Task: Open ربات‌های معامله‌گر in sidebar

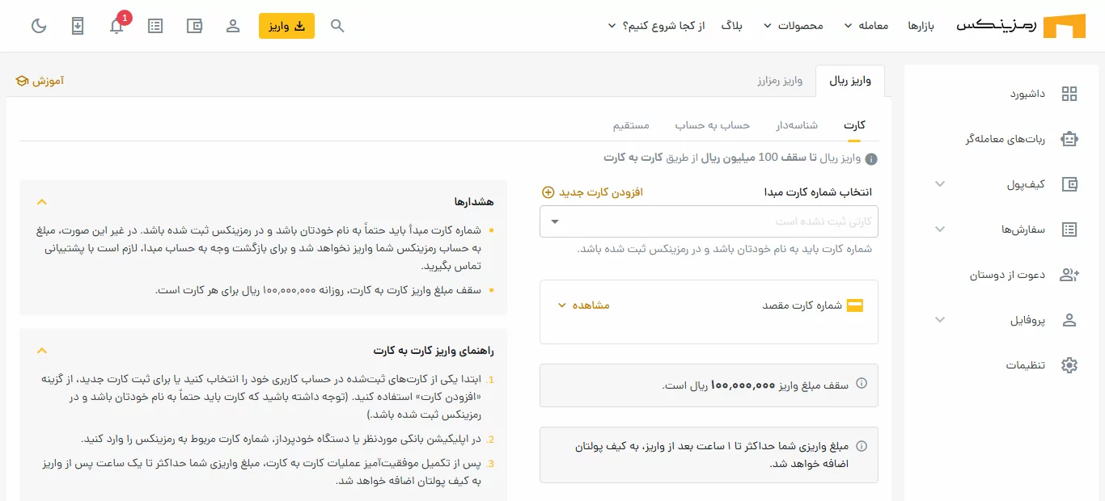Action: (1004, 139)
